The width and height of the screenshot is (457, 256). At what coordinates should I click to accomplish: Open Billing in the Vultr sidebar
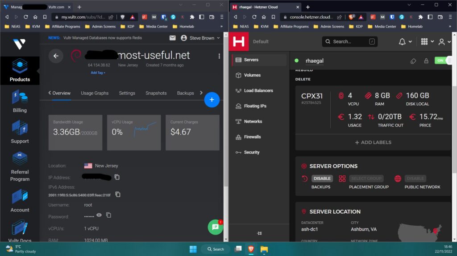[20, 101]
